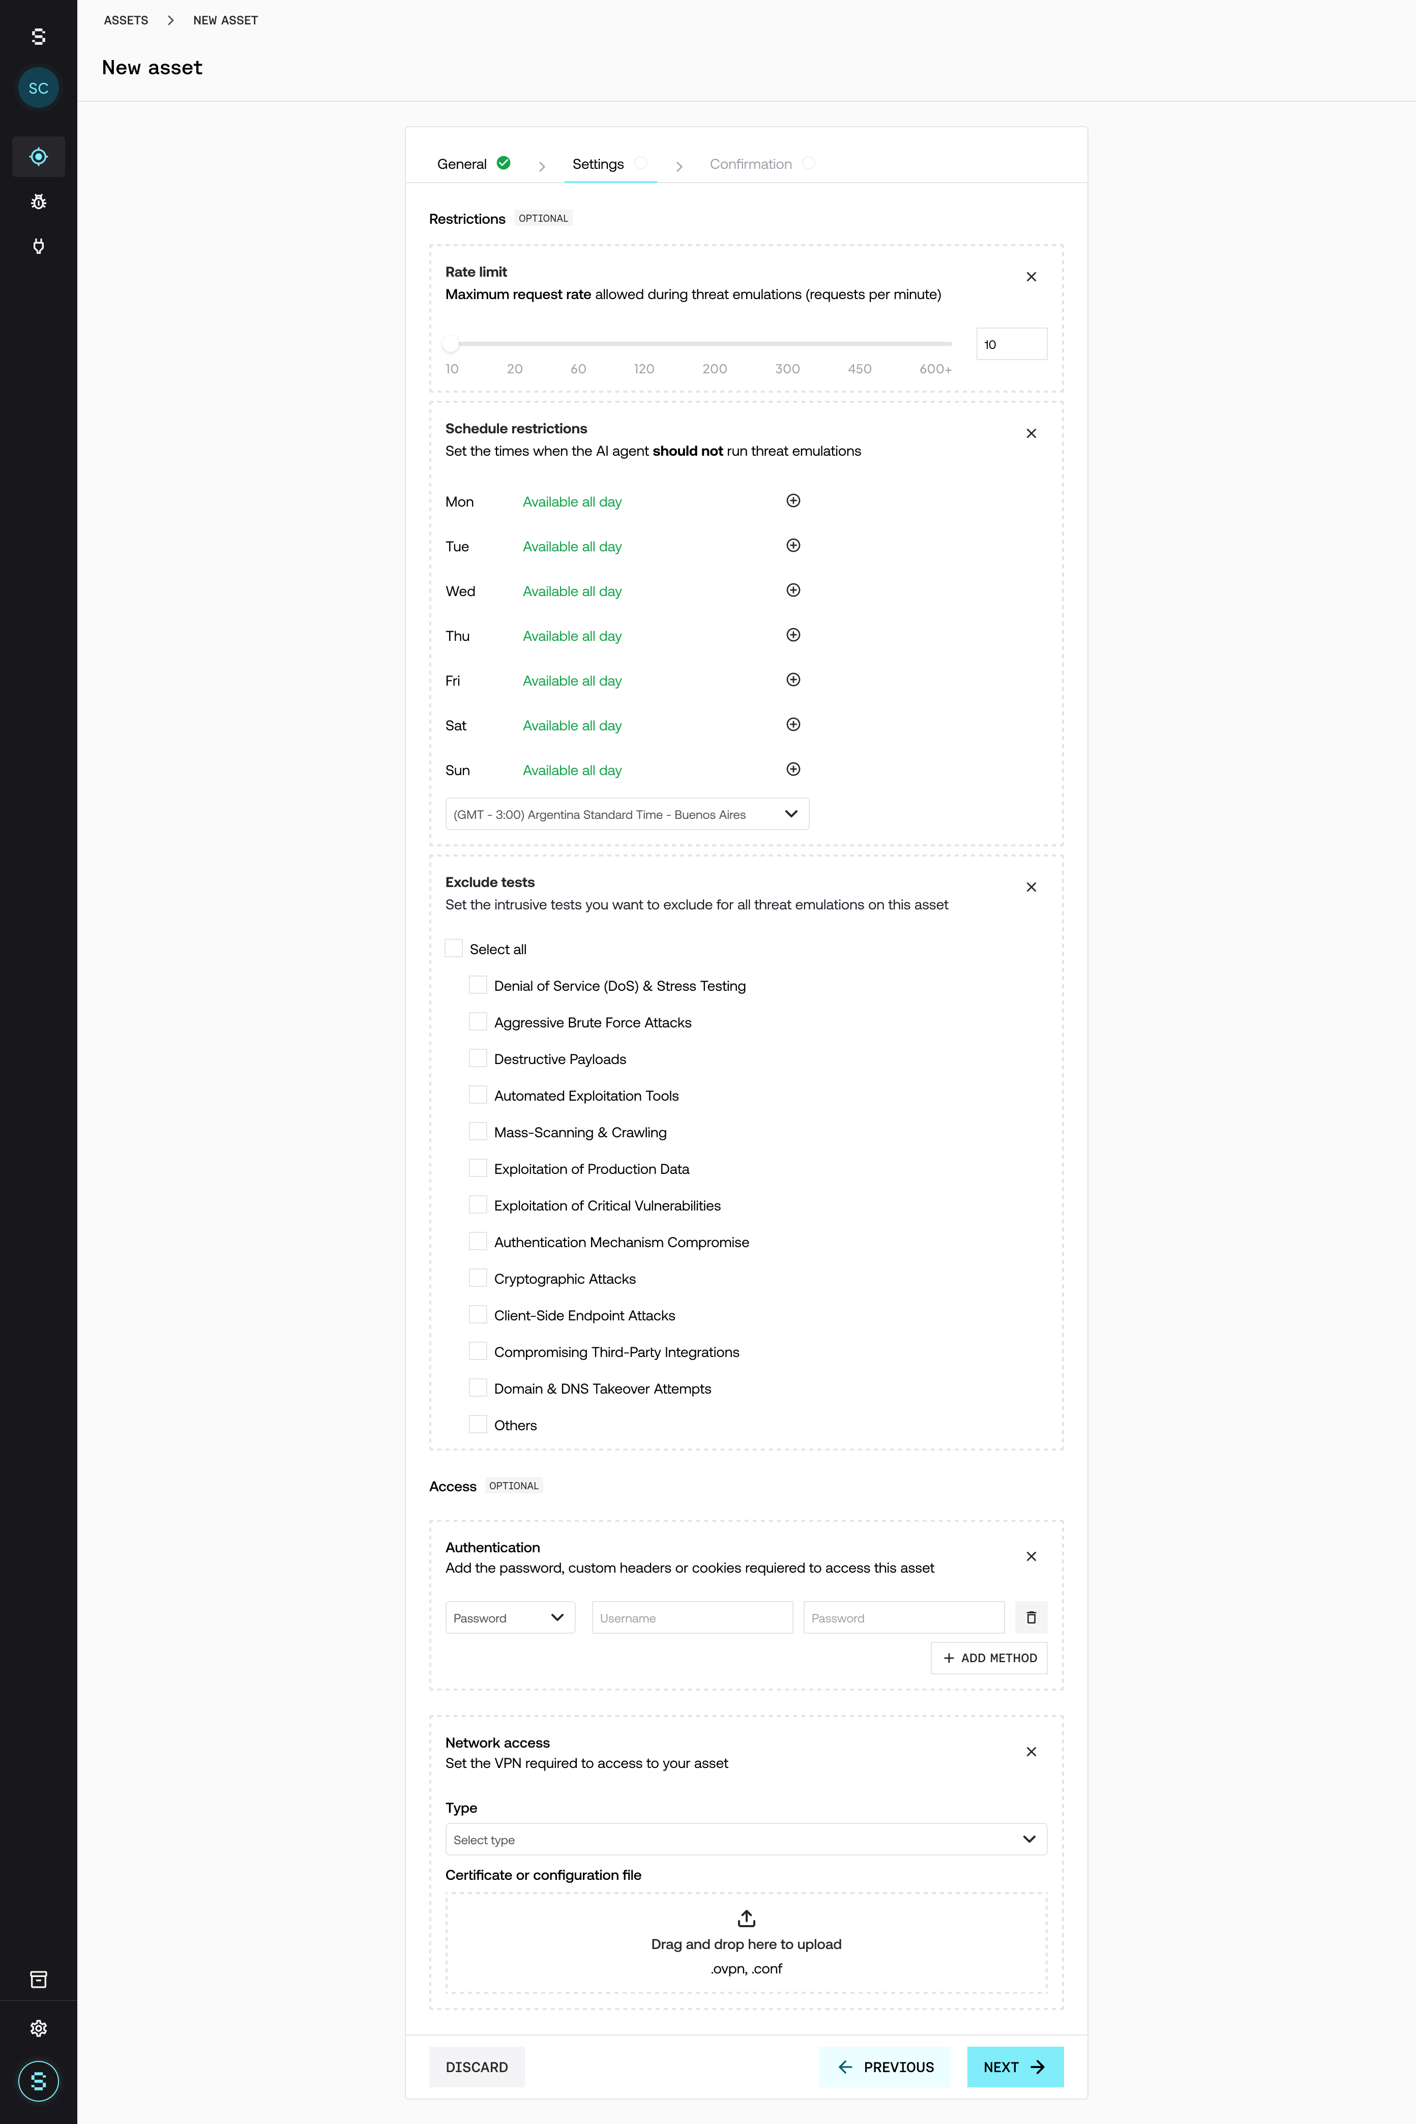The height and width of the screenshot is (2124, 1416).
Task: Expand the authentication method Password dropdown
Action: pyautogui.click(x=509, y=1617)
